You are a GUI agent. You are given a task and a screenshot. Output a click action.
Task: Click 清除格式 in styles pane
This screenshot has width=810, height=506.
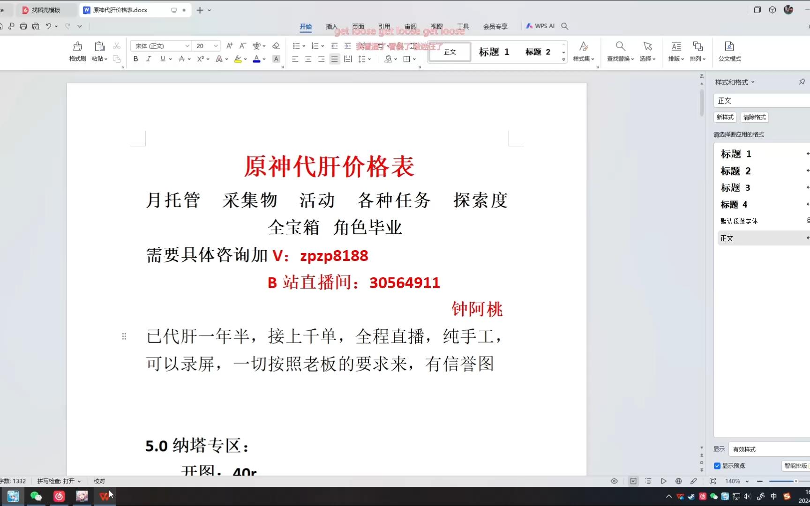coord(754,117)
